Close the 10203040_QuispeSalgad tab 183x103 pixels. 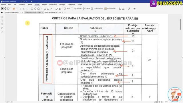(x=22, y=12)
